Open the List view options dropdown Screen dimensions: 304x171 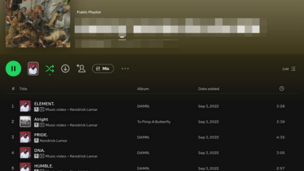[289, 68]
